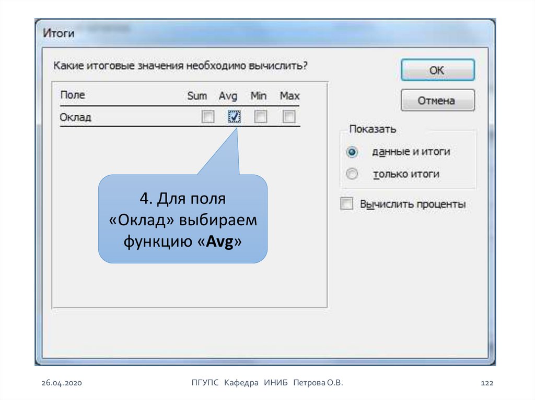Check the Sum box for Оклад
The width and height of the screenshot is (535, 400).
click(x=208, y=117)
